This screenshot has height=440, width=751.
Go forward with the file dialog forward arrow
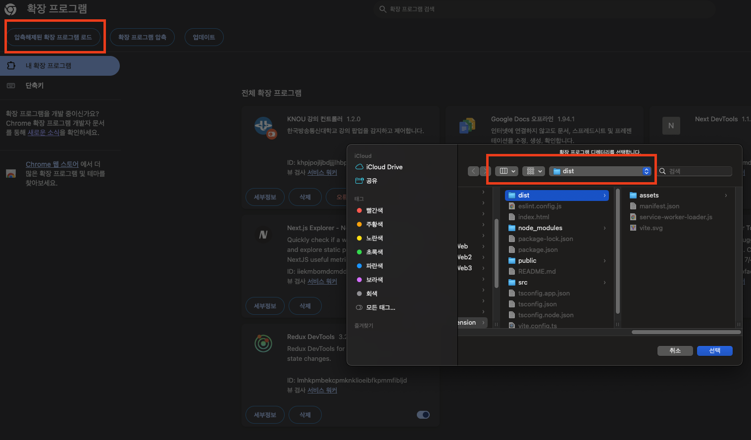[485, 171]
